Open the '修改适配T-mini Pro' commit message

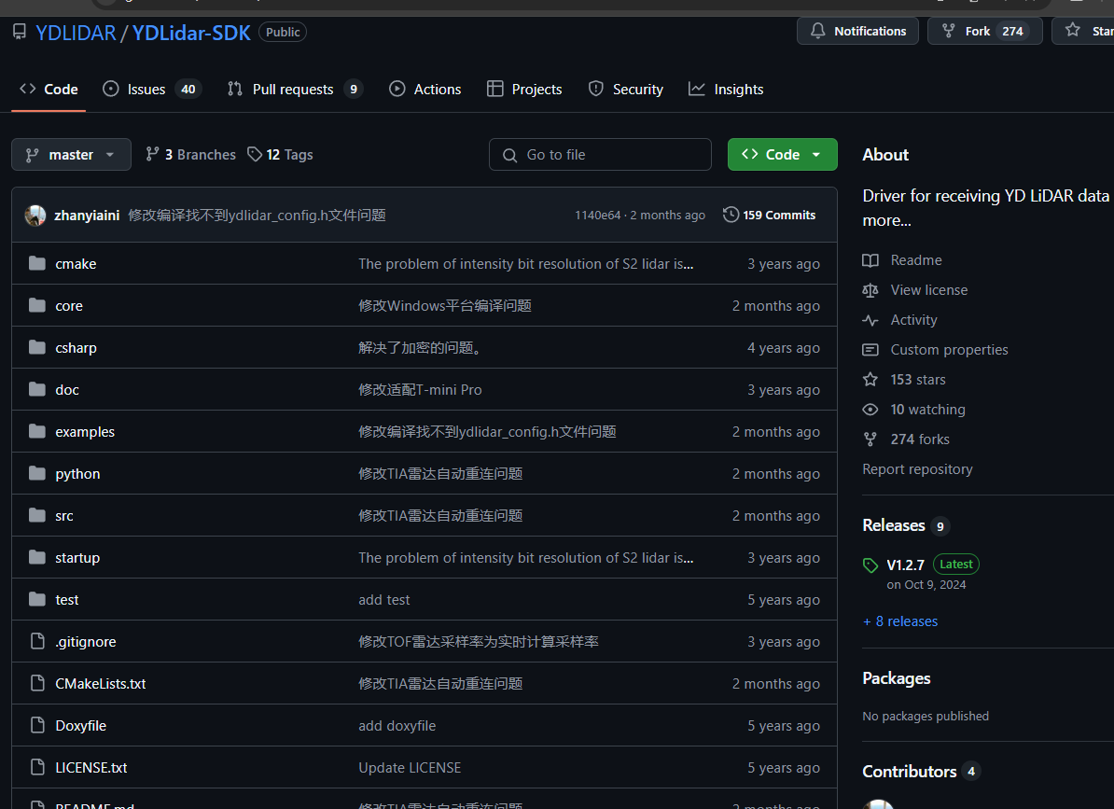pos(420,389)
